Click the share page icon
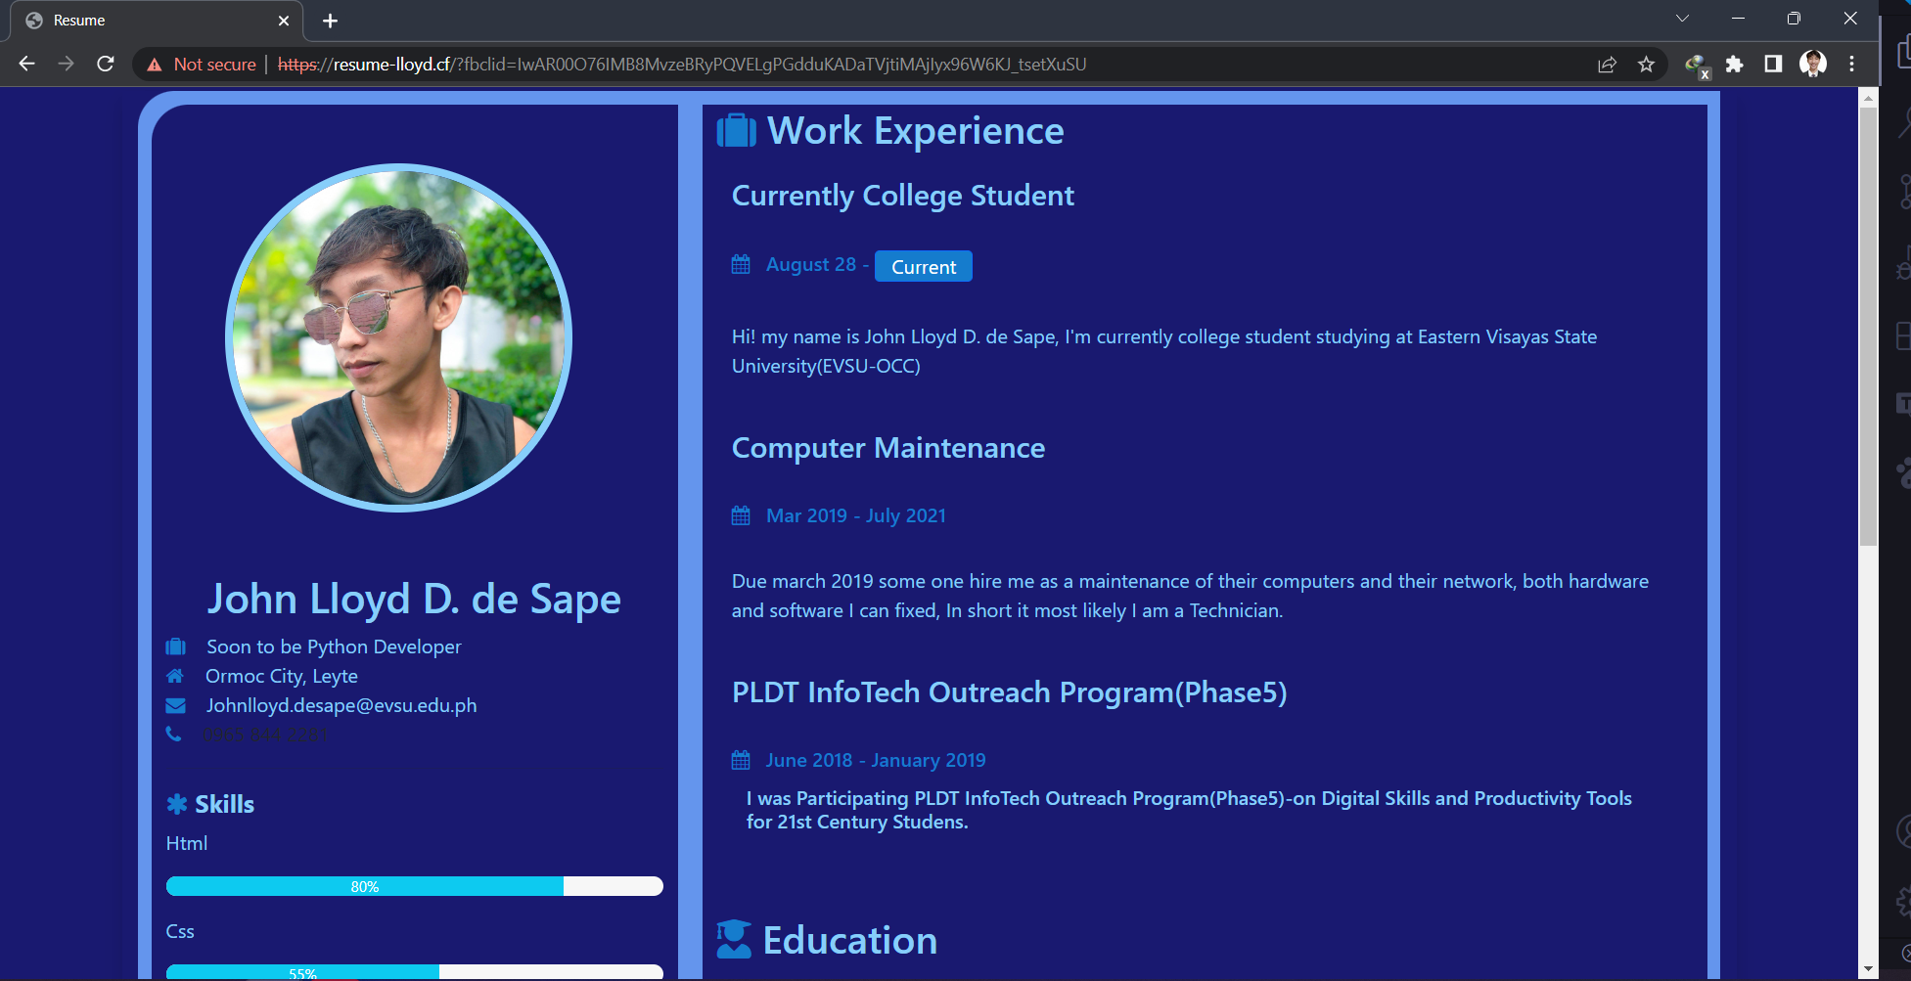This screenshot has height=981, width=1911. (x=1607, y=65)
